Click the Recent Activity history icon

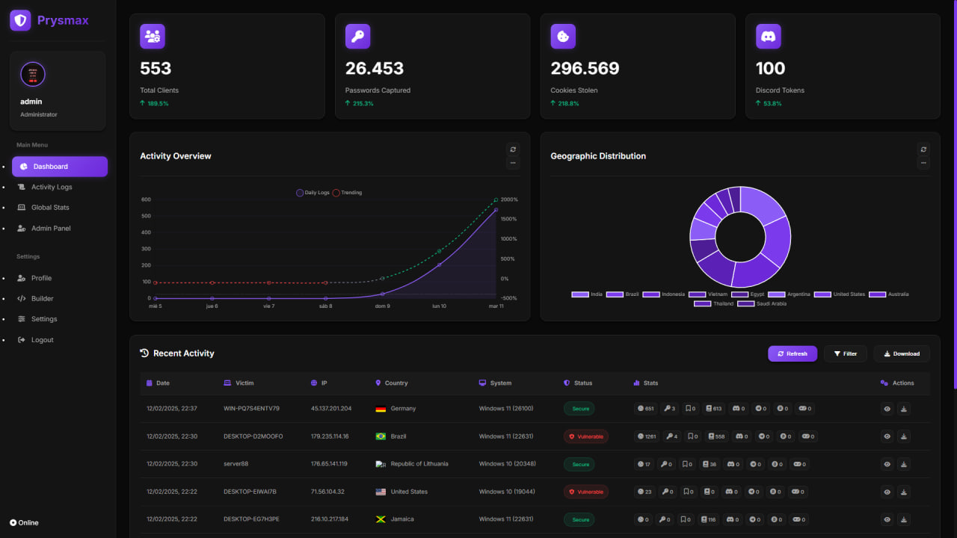144,353
